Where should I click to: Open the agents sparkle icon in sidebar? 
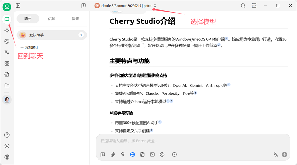pyautogui.click(x=7, y=31)
